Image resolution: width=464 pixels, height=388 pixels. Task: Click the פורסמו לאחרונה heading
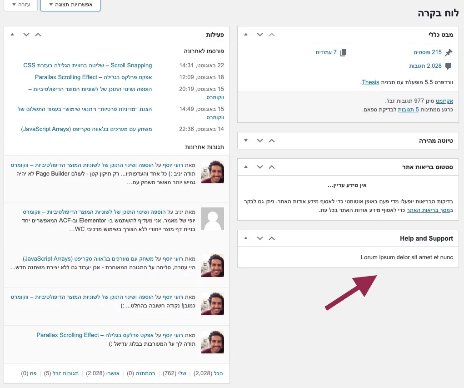(x=204, y=51)
